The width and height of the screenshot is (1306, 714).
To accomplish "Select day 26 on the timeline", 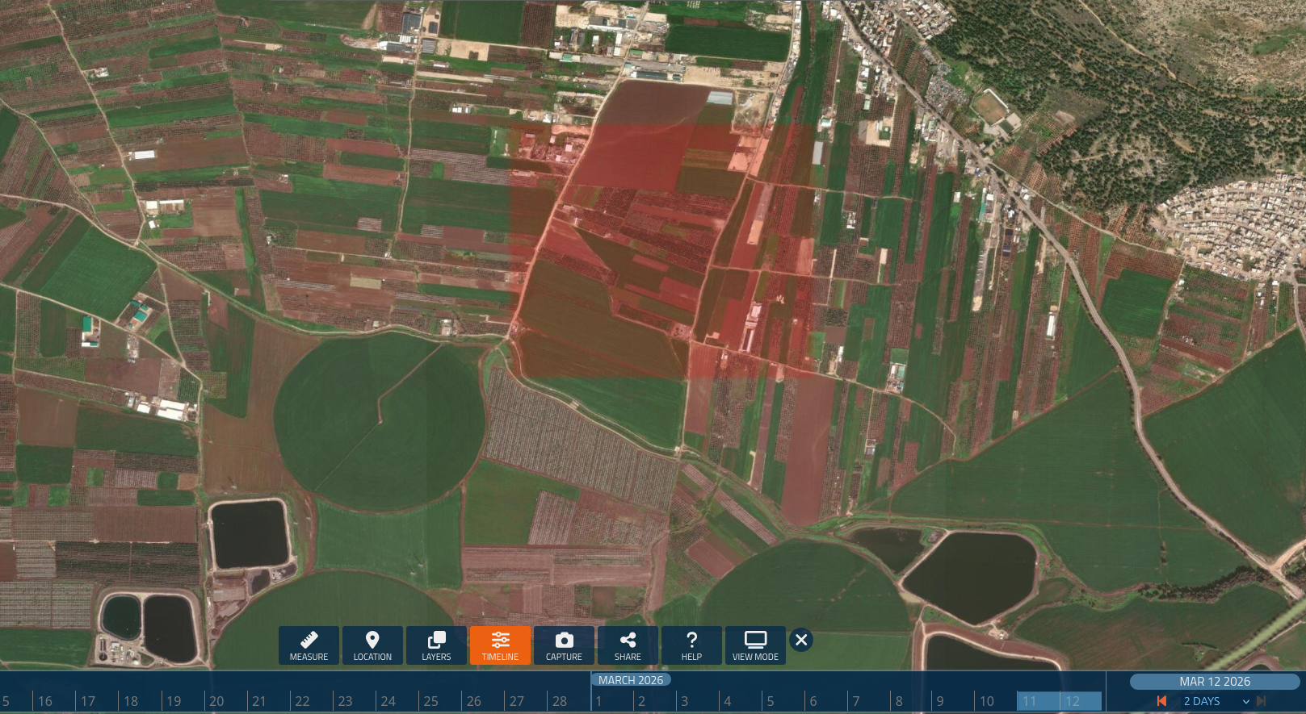I will (x=473, y=701).
